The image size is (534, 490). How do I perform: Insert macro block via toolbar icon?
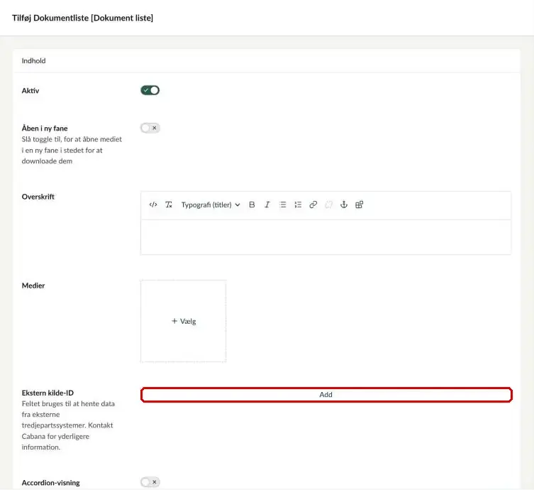pos(360,205)
